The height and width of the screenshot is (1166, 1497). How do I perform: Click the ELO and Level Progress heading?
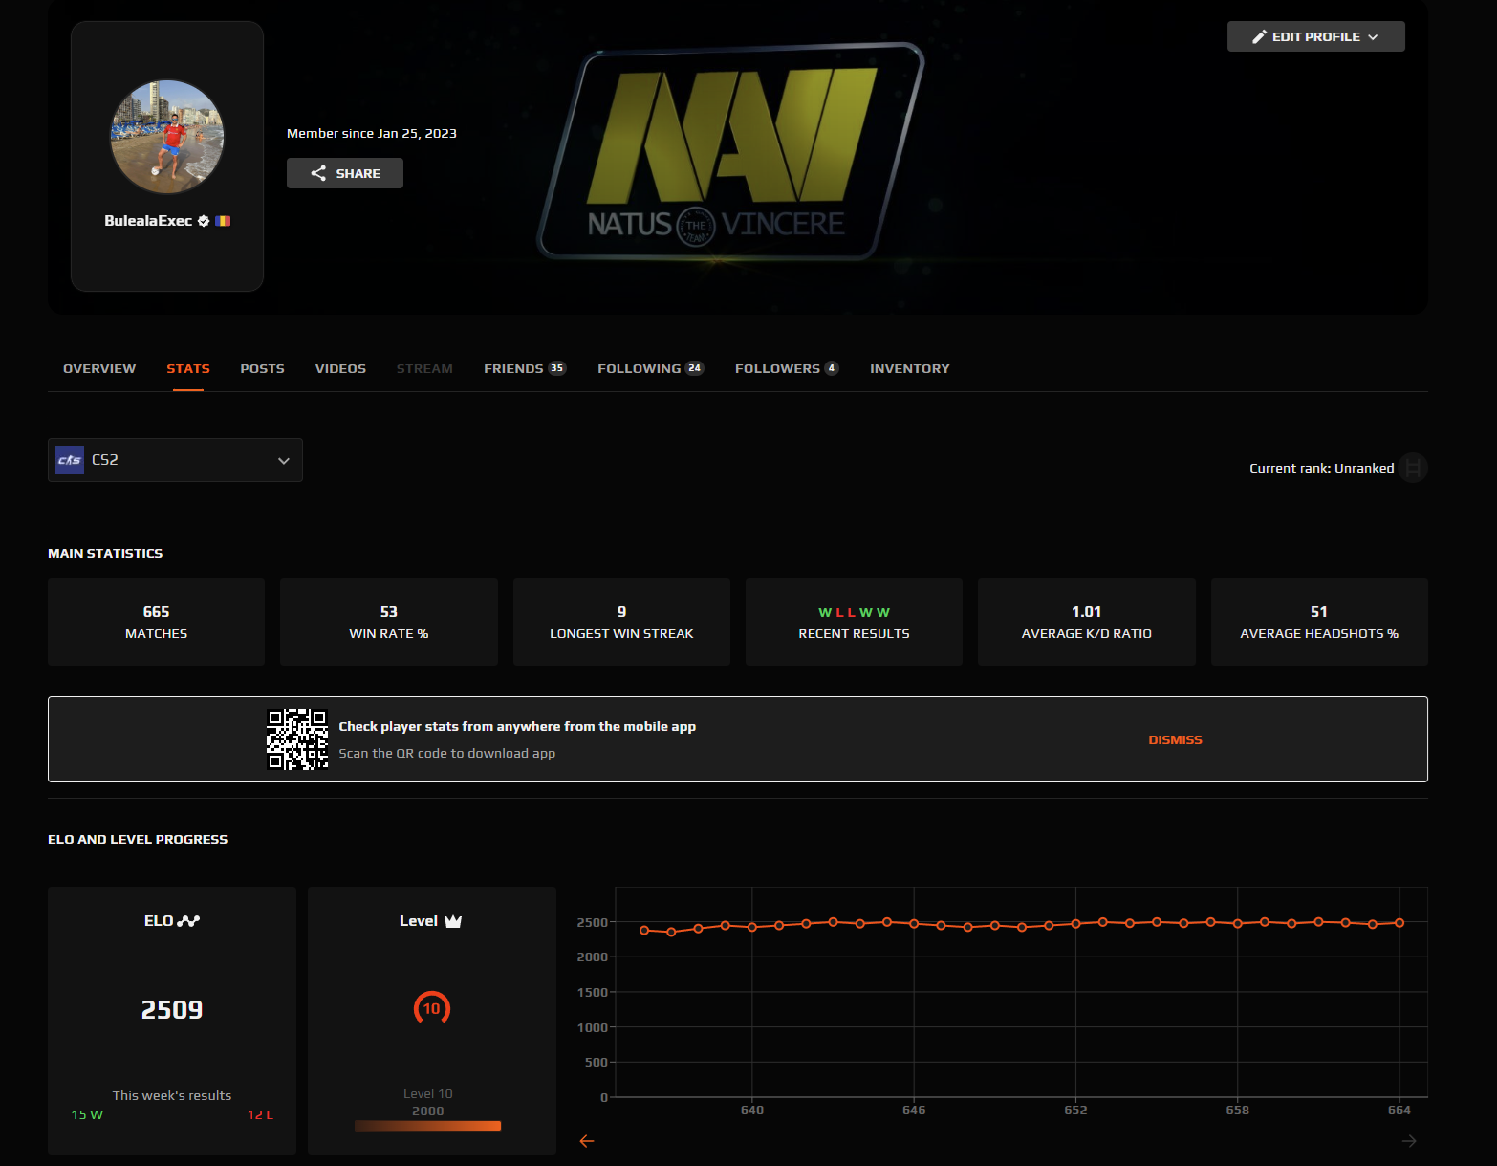(x=138, y=839)
